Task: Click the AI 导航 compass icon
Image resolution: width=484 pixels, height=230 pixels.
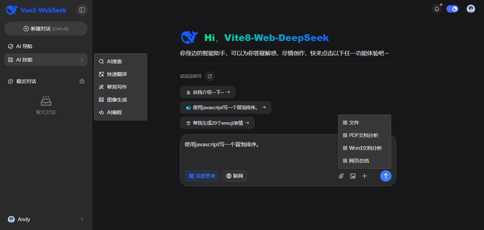Action: coord(11,46)
